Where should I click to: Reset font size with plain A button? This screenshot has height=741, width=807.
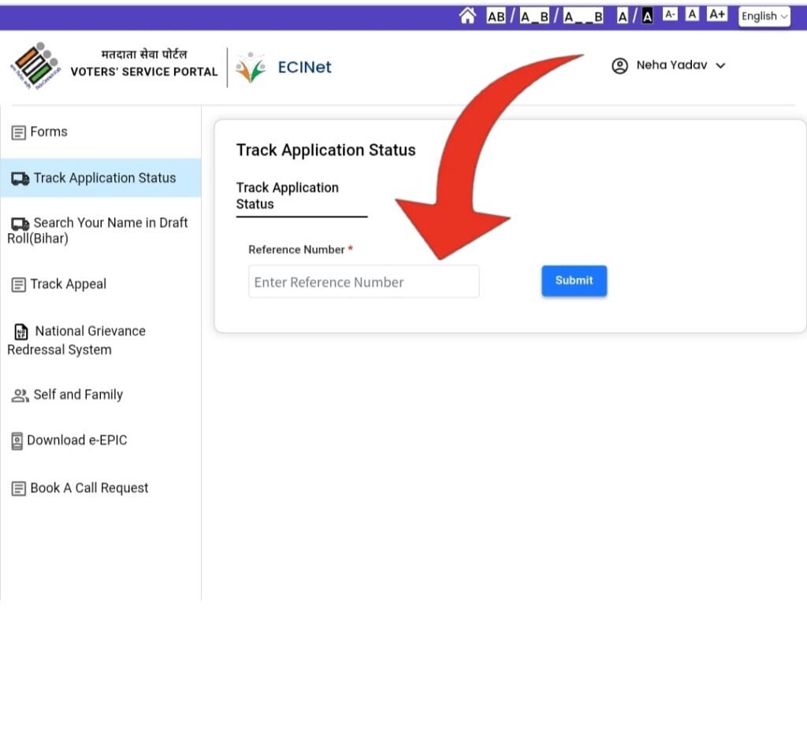(692, 15)
